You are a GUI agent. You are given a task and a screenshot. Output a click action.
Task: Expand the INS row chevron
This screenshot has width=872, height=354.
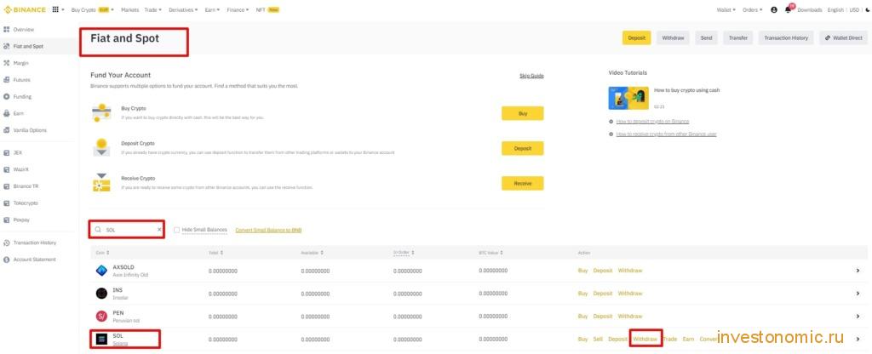[x=858, y=294]
